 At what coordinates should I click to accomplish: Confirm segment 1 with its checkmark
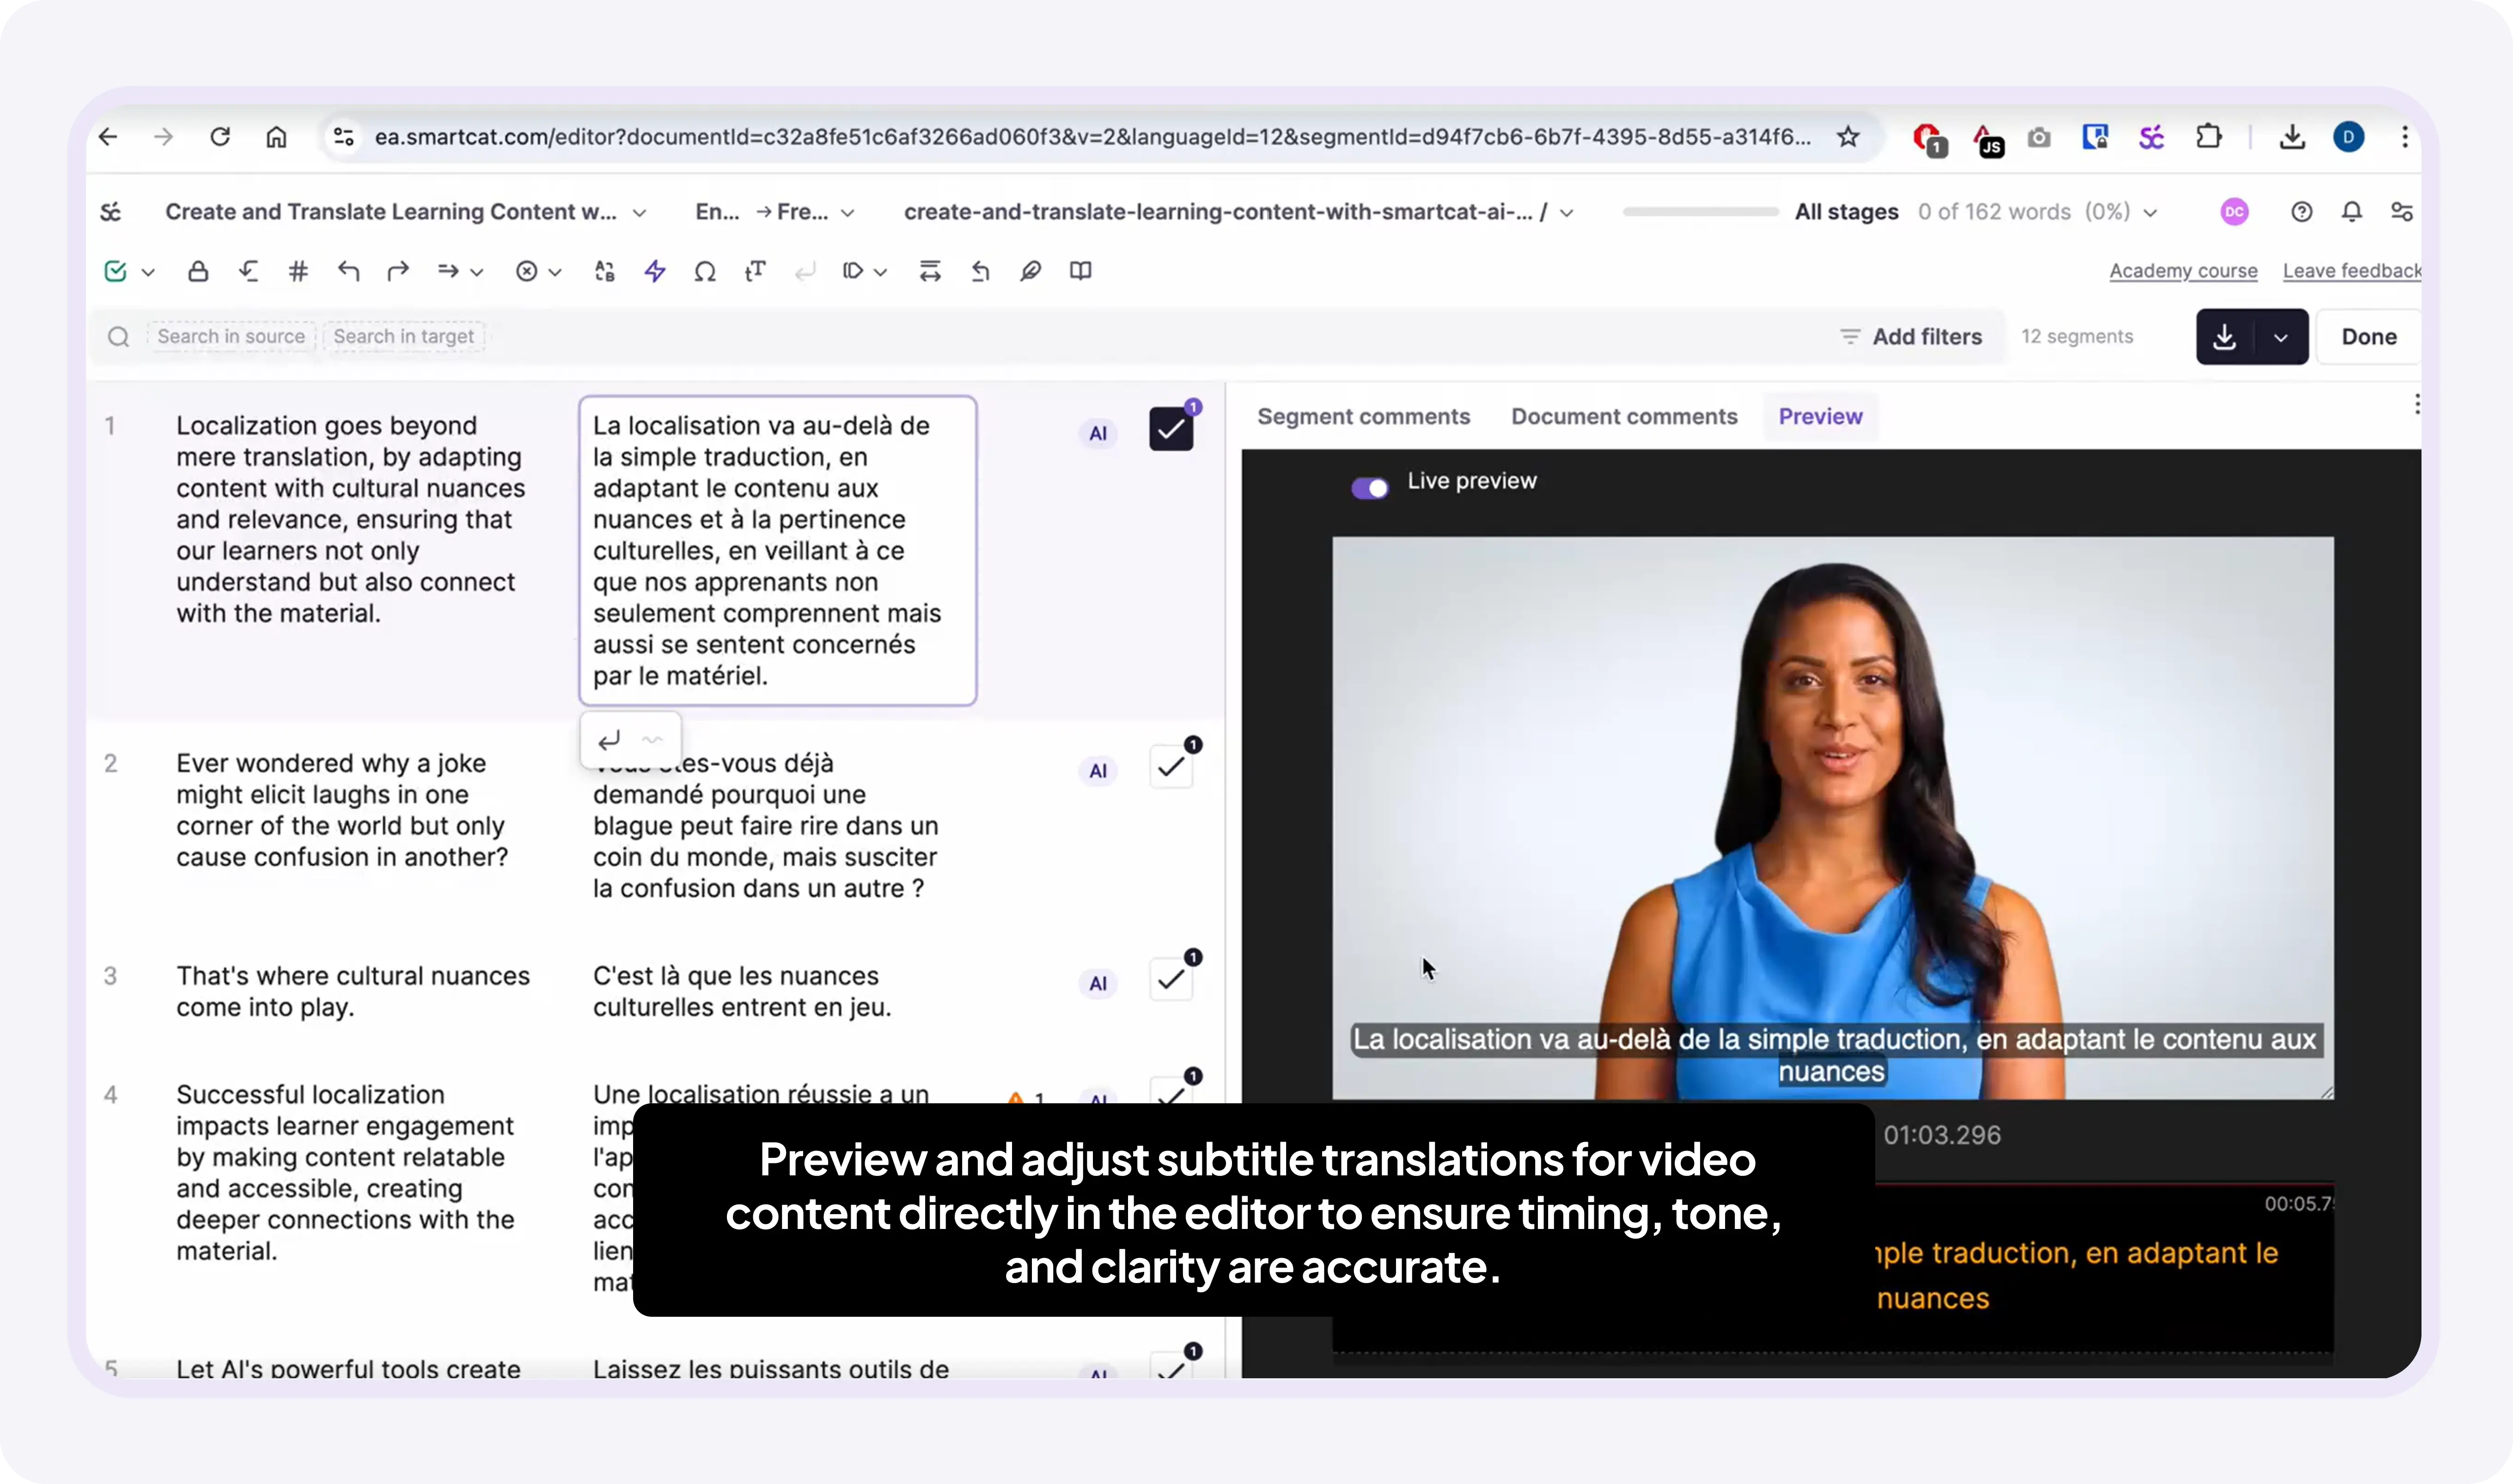[x=1171, y=430]
